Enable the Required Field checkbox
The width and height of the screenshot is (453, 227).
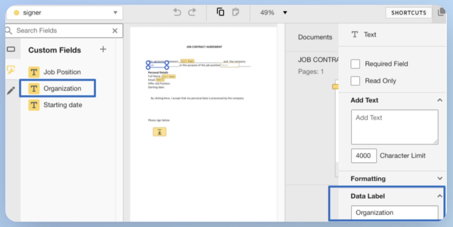355,64
